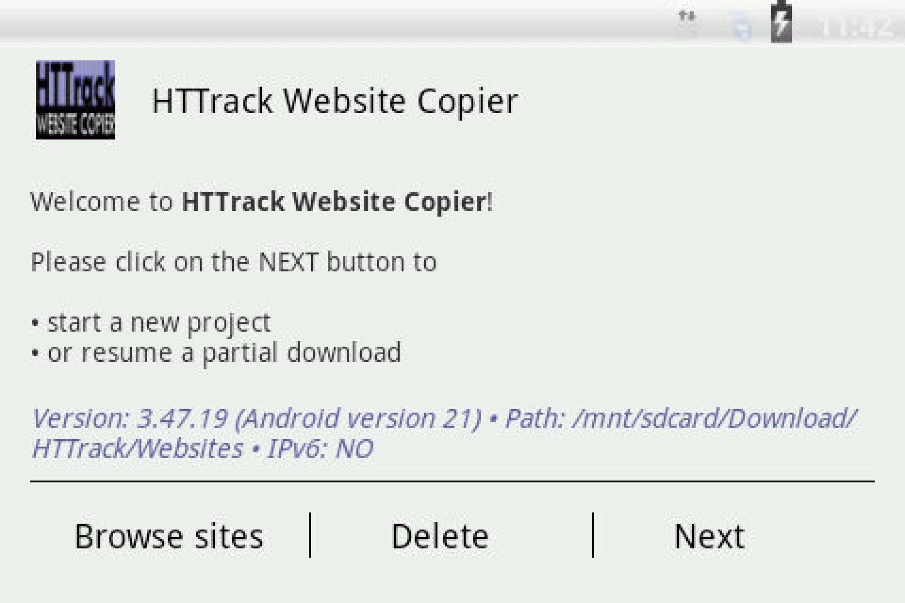This screenshot has height=603, width=905.
Task: Choose 'or resume a partial download' option
Action: click(217, 353)
